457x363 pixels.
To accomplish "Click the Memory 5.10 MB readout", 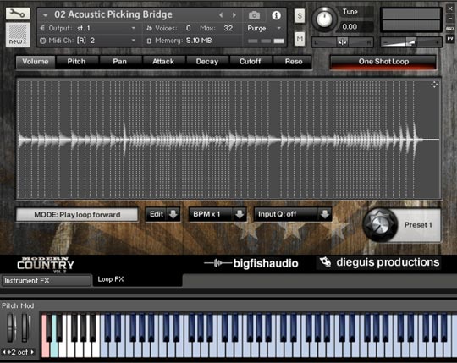I will click(x=179, y=41).
